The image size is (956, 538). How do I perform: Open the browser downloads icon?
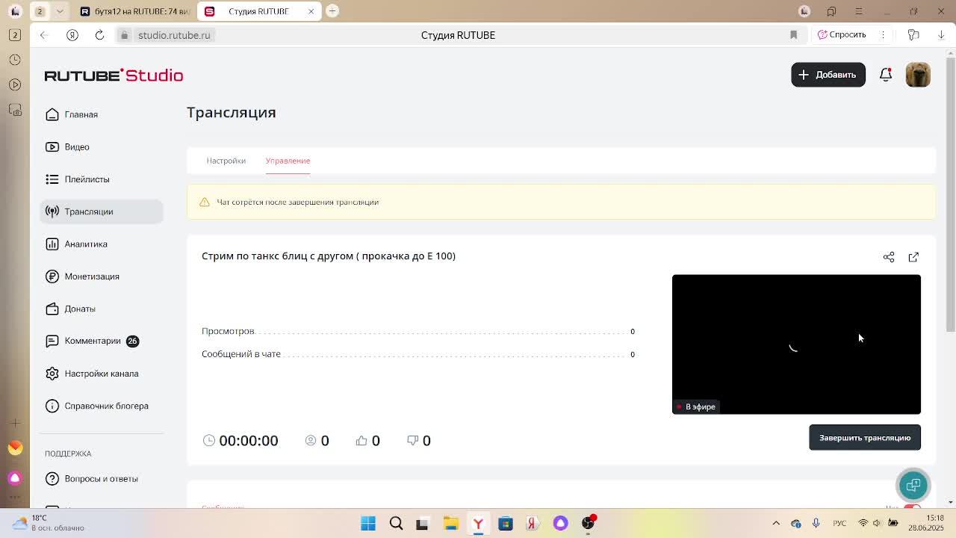941,35
